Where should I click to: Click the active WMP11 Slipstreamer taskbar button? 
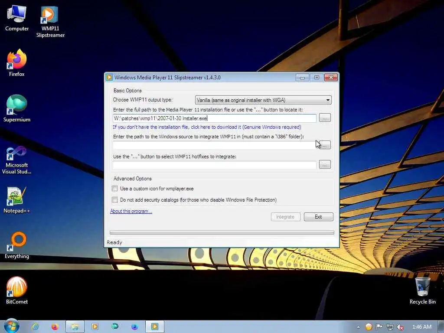tap(155, 327)
